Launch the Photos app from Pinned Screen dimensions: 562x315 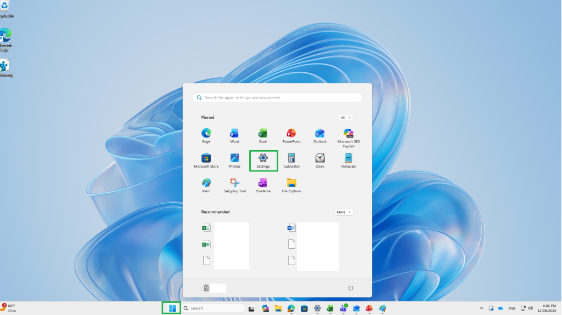point(234,161)
